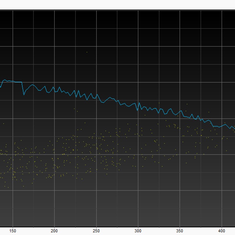
Task: Select the yellow dot above blue line near 385
Action: (x=209, y=112)
